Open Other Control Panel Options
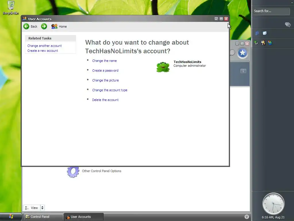The height and width of the screenshot is (221, 294). (x=101, y=171)
